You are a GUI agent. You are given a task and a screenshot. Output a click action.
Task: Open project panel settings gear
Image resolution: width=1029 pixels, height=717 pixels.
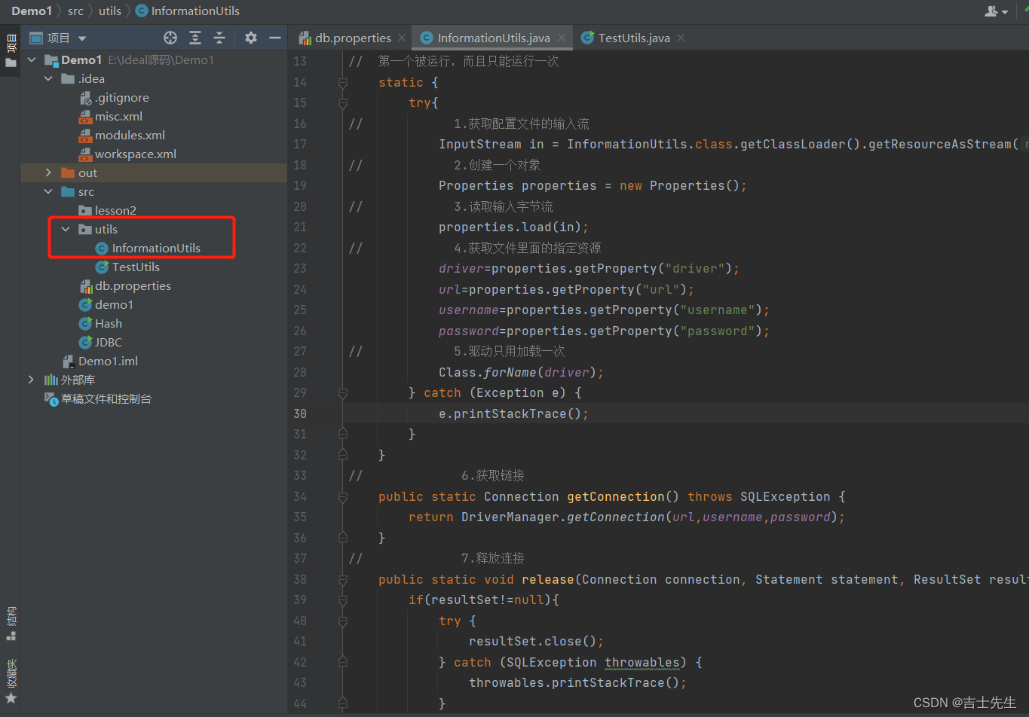point(251,38)
